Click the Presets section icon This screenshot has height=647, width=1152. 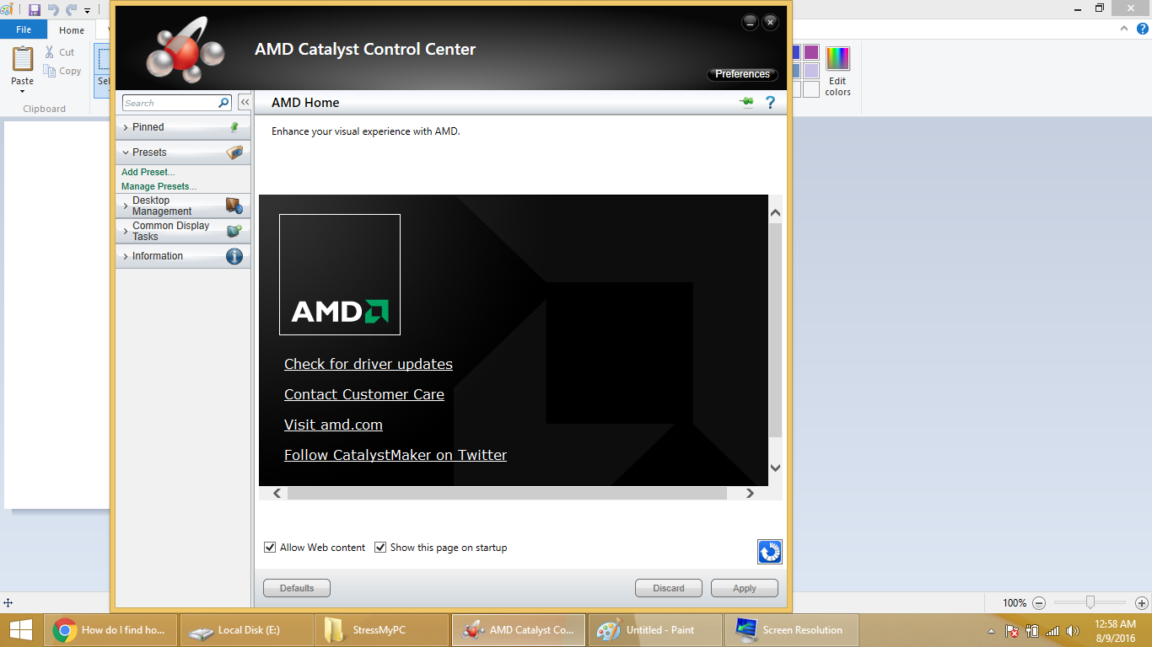(234, 152)
